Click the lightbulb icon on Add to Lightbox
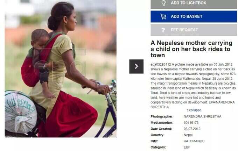 (x=163, y=3)
